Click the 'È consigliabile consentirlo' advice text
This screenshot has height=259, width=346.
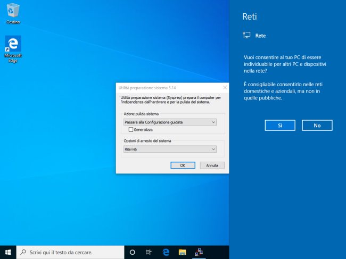click(283, 91)
